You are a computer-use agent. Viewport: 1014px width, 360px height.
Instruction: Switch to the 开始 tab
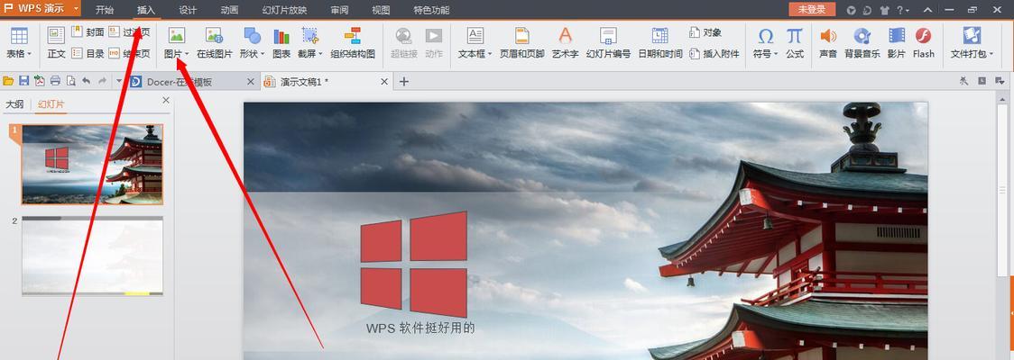click(105, 10)
